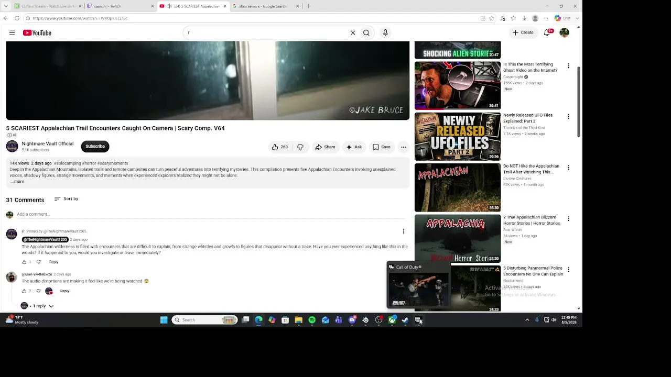671x377 pixels.
Task: Dislike the pinned Nightmare Vault comment
Action: (x=38, y=262)
